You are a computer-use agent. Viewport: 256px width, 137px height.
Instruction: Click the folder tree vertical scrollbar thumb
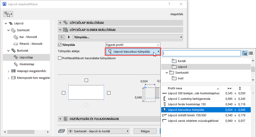[x=253, y=69]
